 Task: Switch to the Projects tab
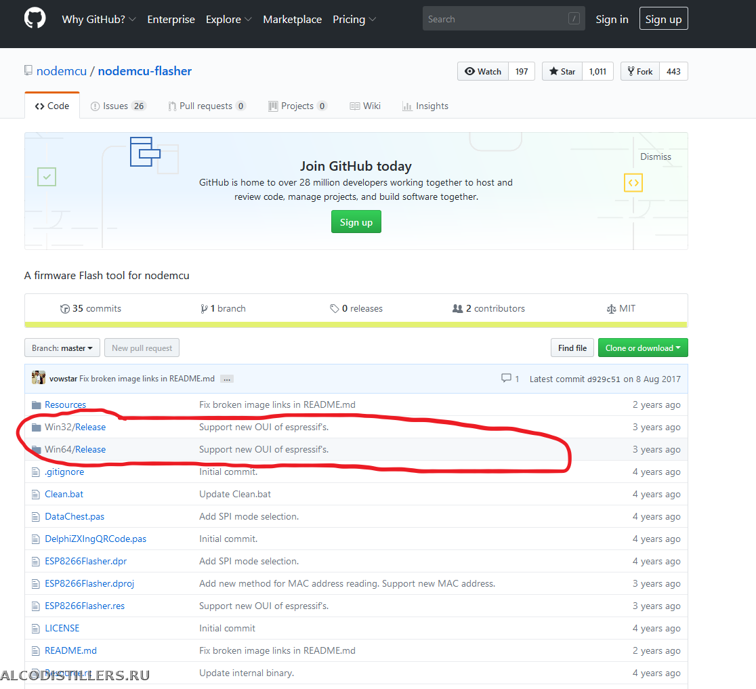coord(297,106)
